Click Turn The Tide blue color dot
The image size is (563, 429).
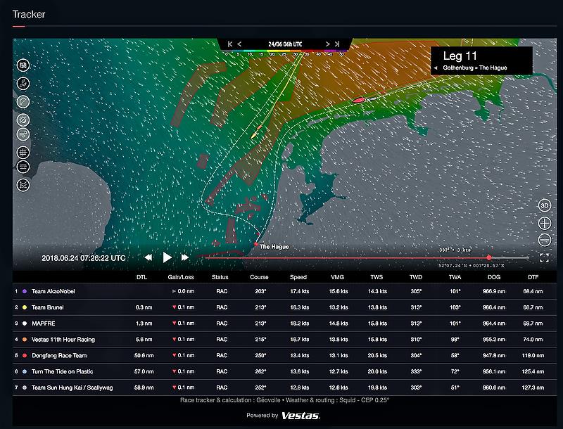(x=25, y=371)
